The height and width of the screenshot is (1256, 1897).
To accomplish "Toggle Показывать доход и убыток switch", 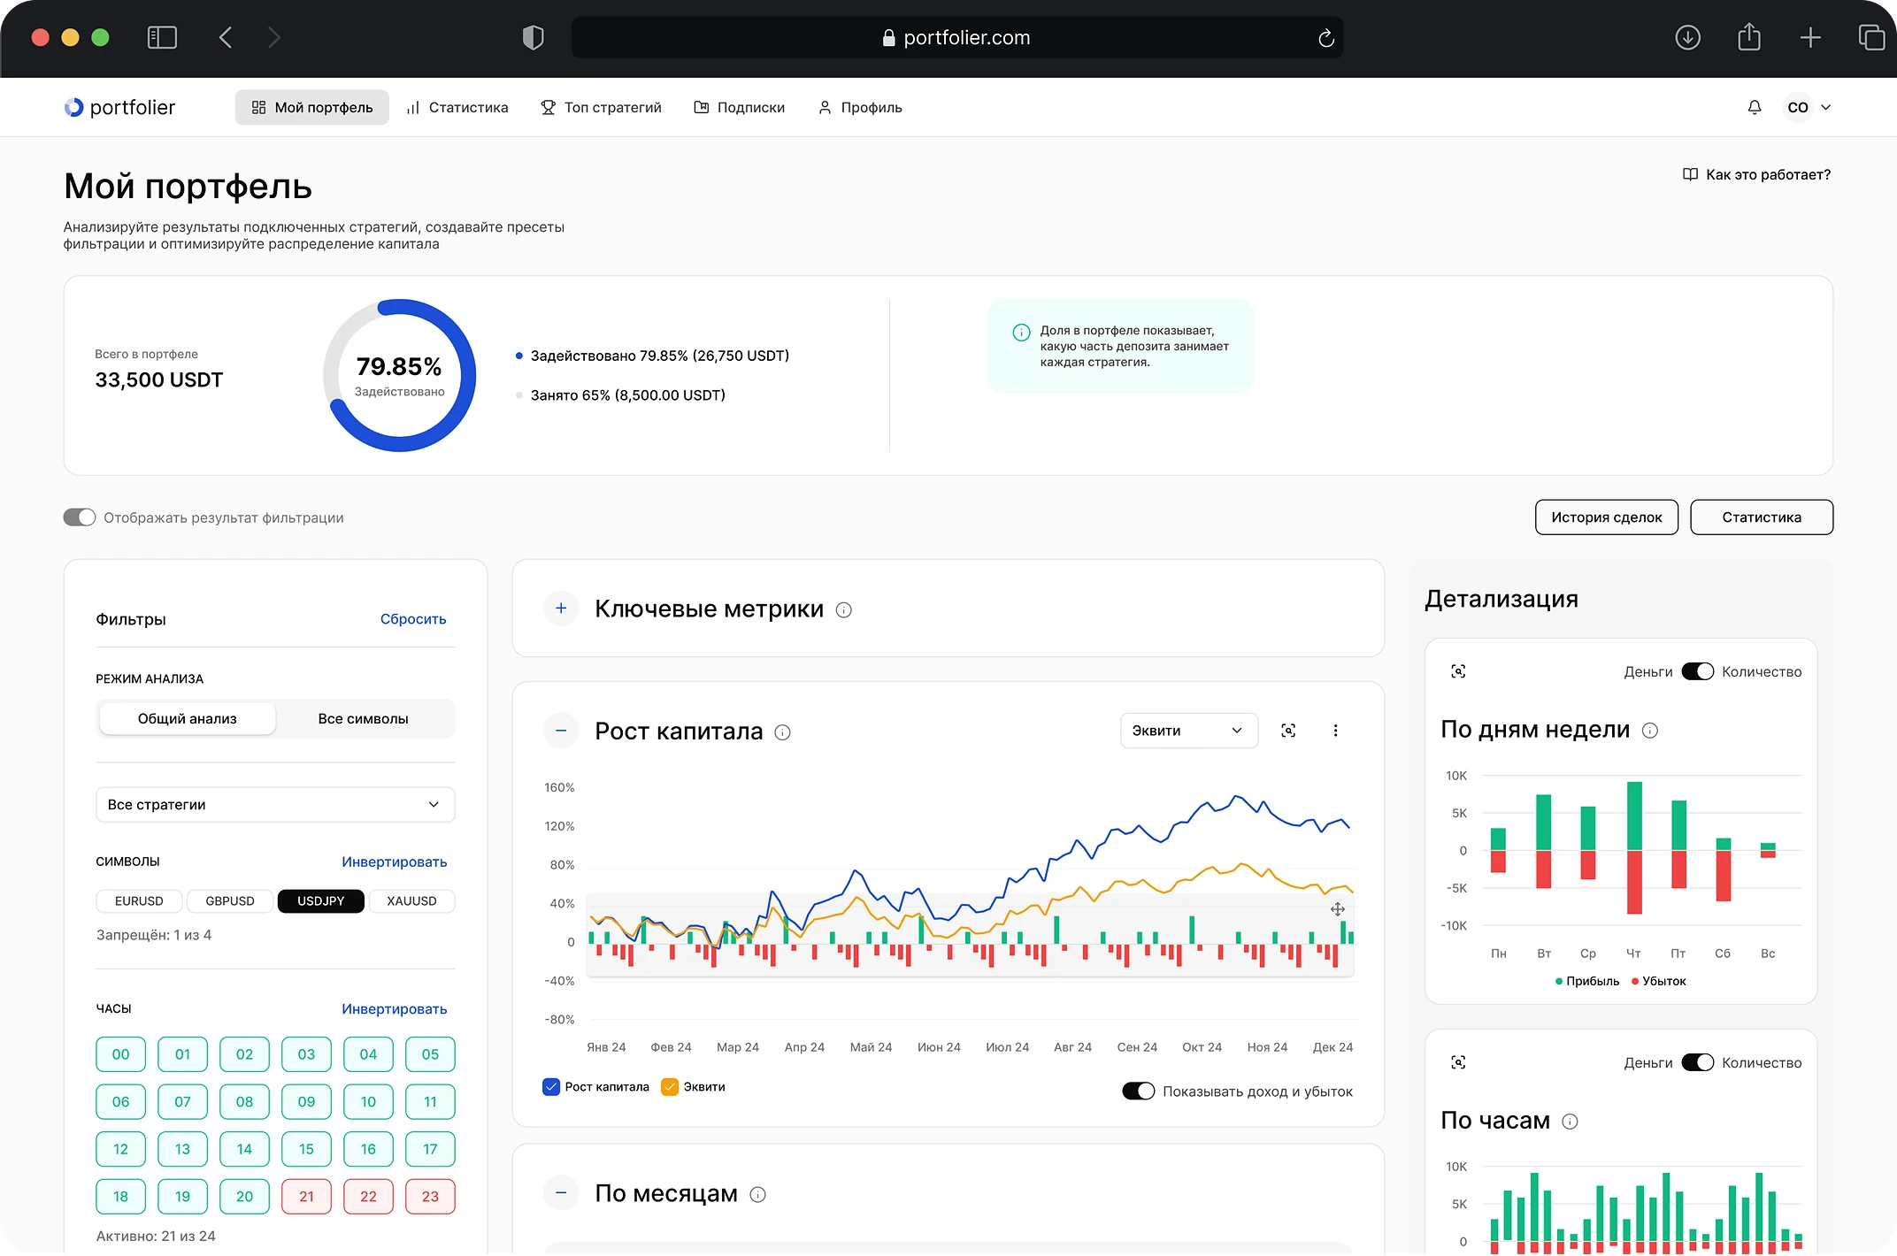I will [1138, 1091].
